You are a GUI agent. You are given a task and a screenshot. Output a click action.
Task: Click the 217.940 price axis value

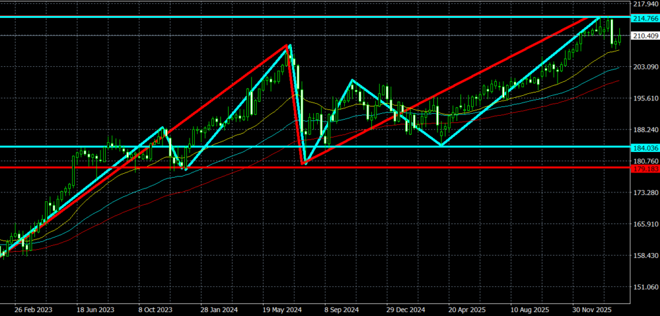(645, 4)
